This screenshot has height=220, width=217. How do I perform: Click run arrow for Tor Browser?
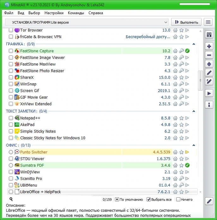(187, 30)
